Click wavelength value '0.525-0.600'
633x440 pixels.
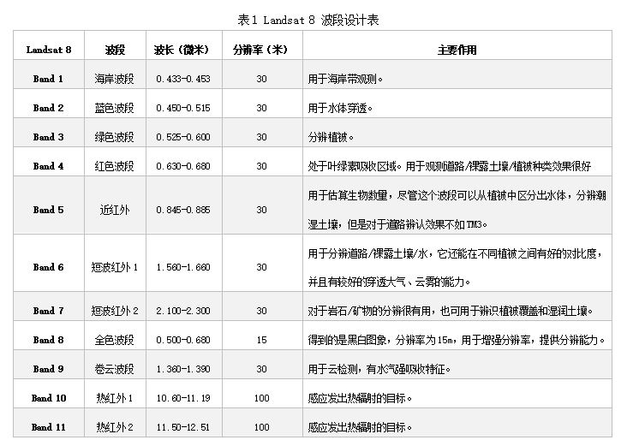click(182, 137)
